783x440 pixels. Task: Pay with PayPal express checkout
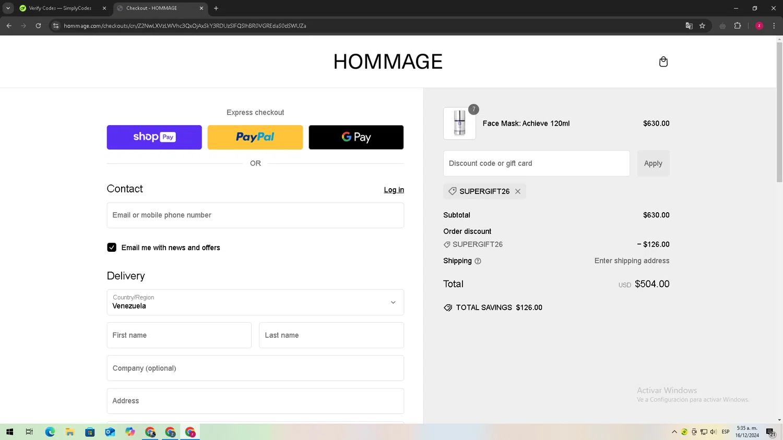[x=255, y=137]
